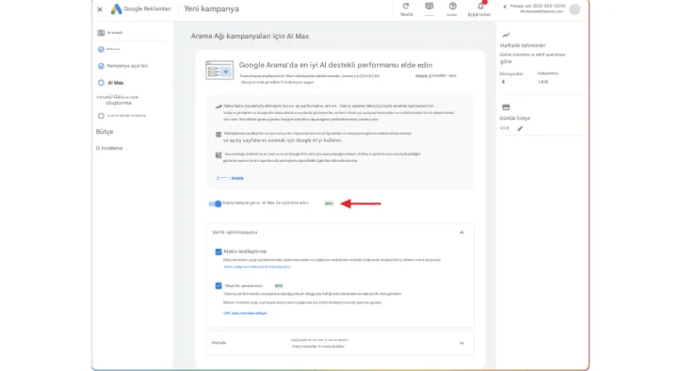Click the Arama Ağı kampanyaları için AI Max heading
Image resolution: width=682 pixels, height=371 pixels.
pyautogui.click(x=250, y=36)
